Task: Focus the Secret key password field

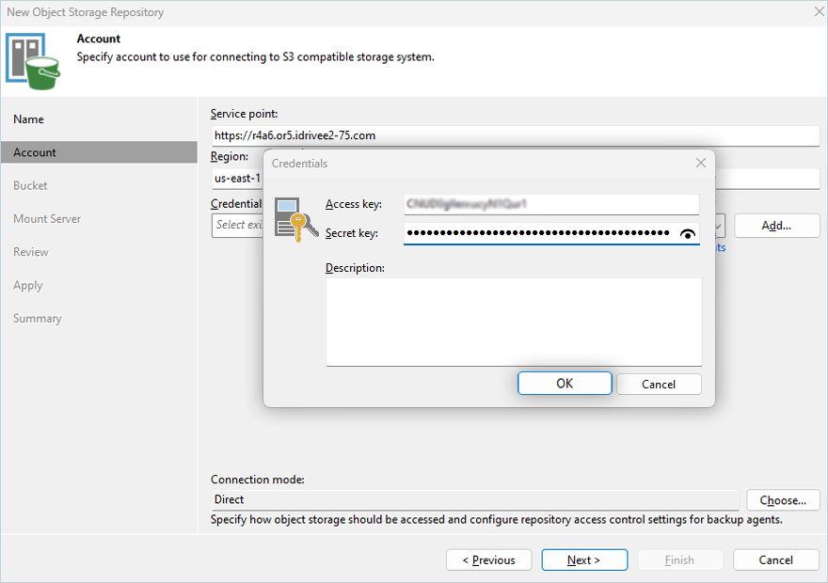Action: pos(536,233)
